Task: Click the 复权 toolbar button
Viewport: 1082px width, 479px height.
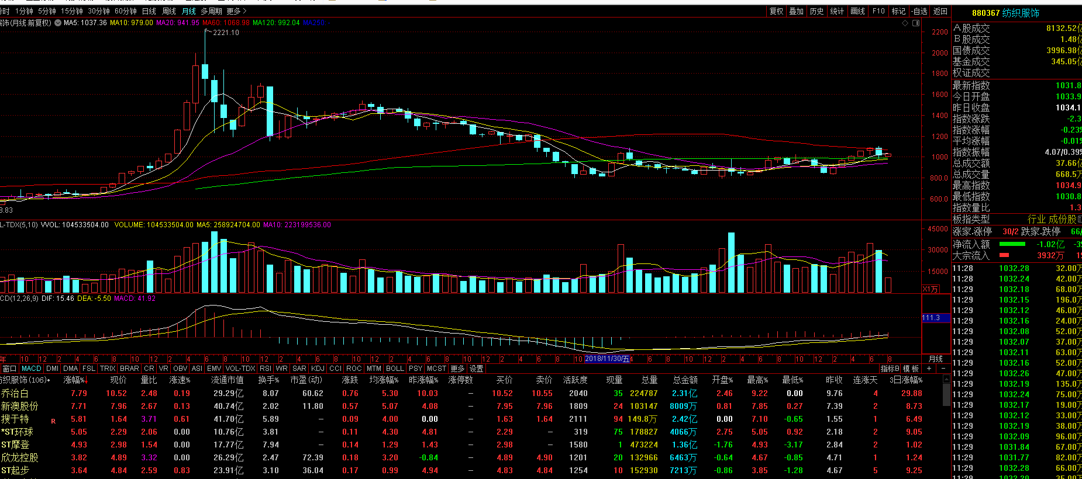Action: [x=776, y=11]
